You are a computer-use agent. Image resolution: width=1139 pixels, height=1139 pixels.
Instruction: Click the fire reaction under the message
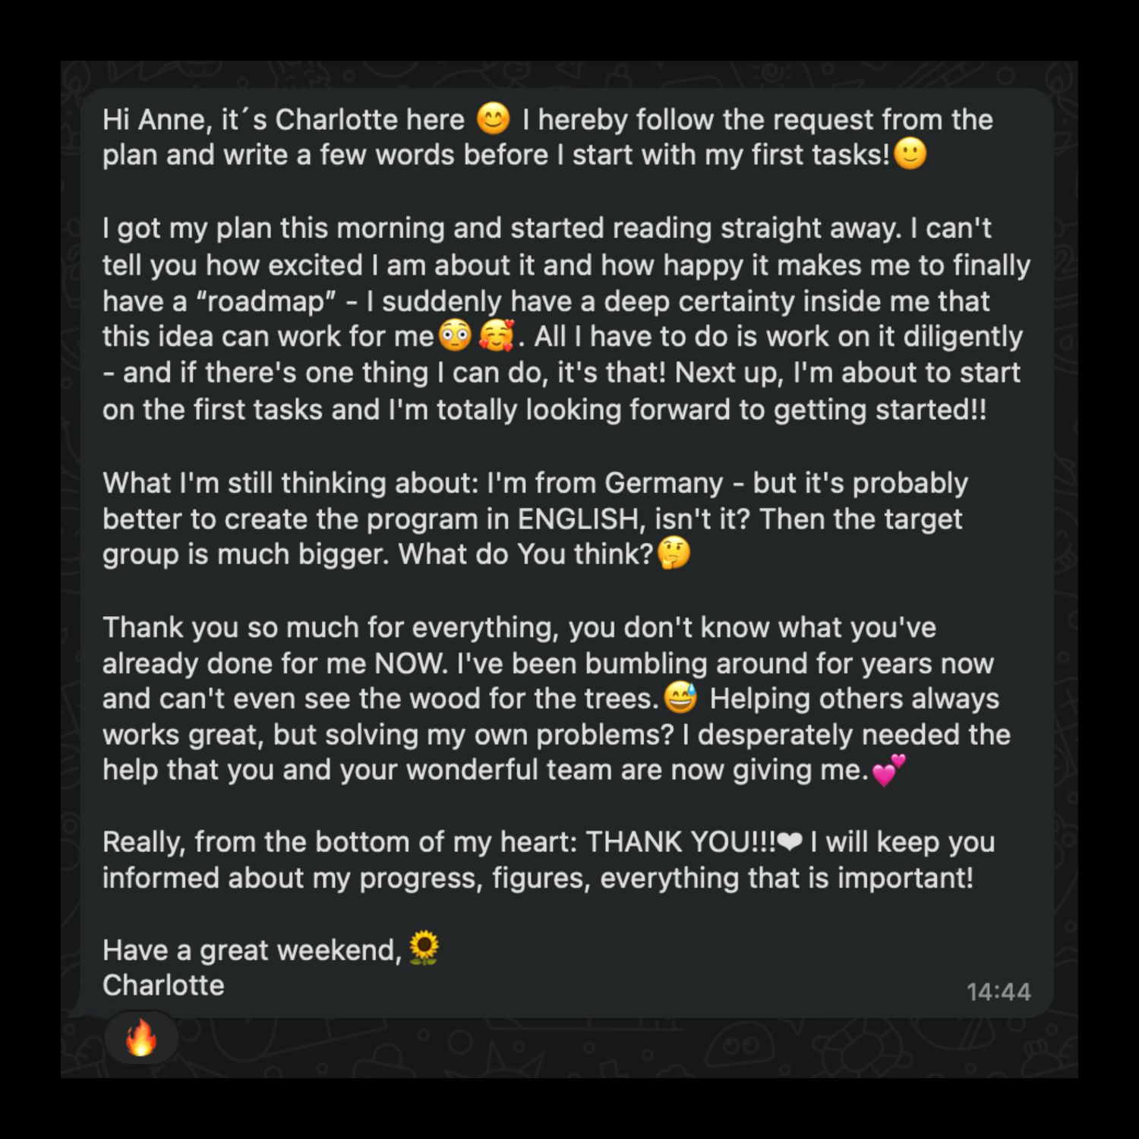[141, 1038]
